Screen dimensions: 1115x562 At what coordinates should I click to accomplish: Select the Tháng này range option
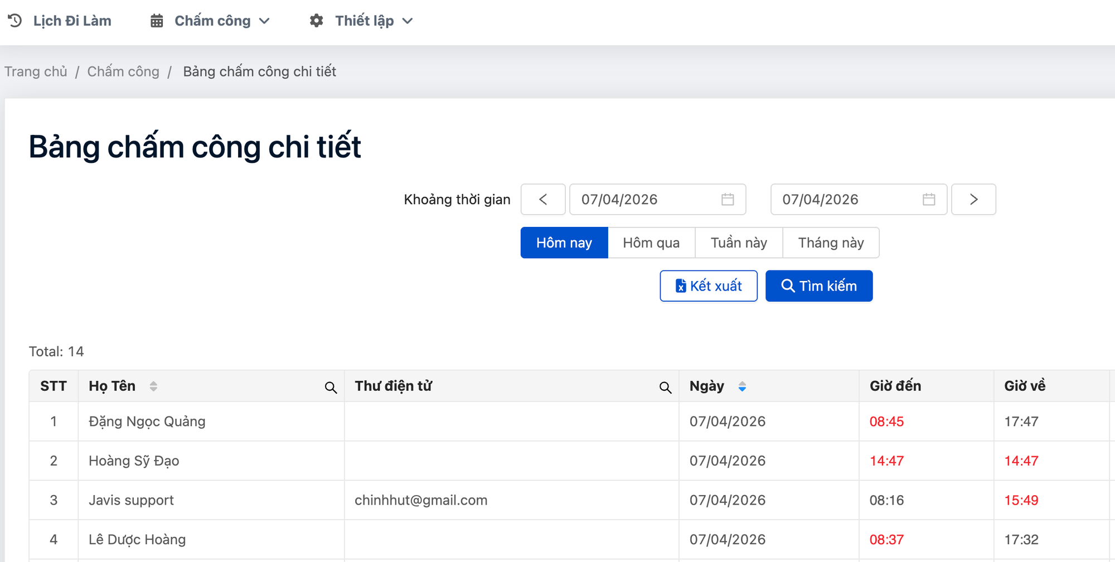[831, 243]
